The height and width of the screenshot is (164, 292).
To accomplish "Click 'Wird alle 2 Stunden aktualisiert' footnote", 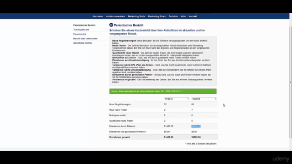I will coord(201,143).
